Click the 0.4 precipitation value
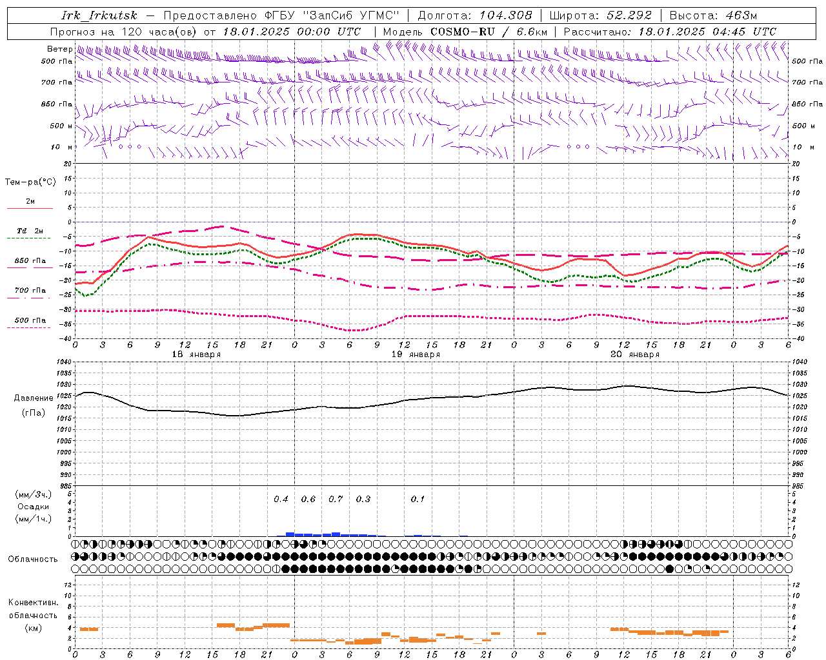Screen dimensions: 826x660 pos(281,499)
